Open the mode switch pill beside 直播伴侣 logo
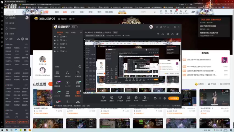 (74, 27)
